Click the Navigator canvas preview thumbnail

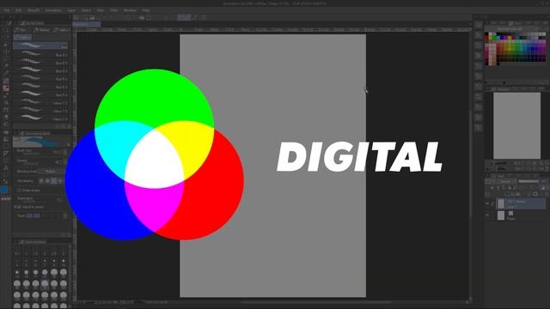516,125
